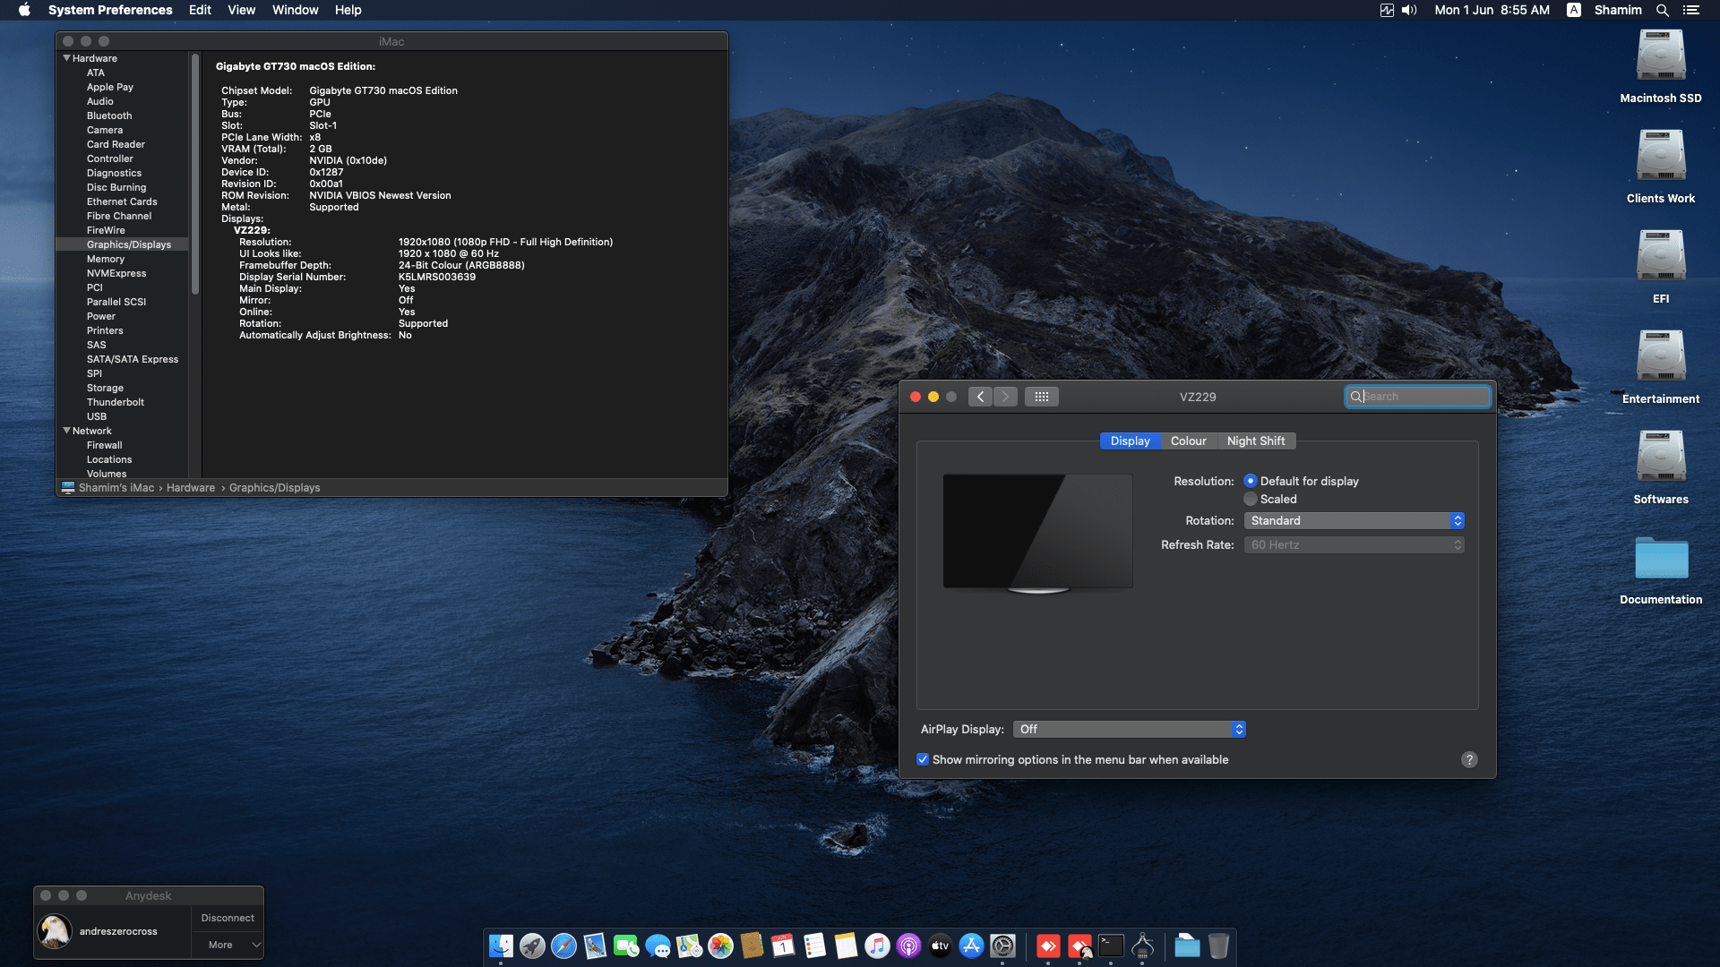Screen dimensions: 1720x967
Task: Open the View menu
Action: tap(242, 10)
